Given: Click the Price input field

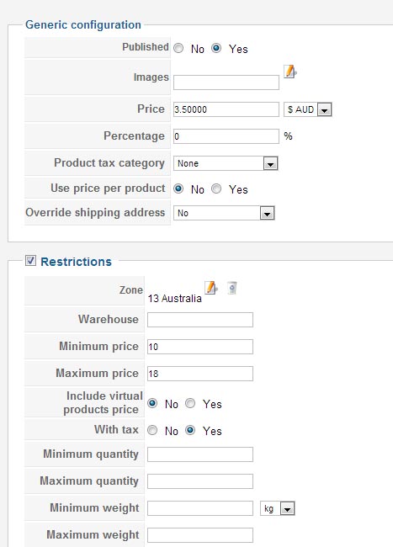Looking at the screenshot, I should point(226,109).
